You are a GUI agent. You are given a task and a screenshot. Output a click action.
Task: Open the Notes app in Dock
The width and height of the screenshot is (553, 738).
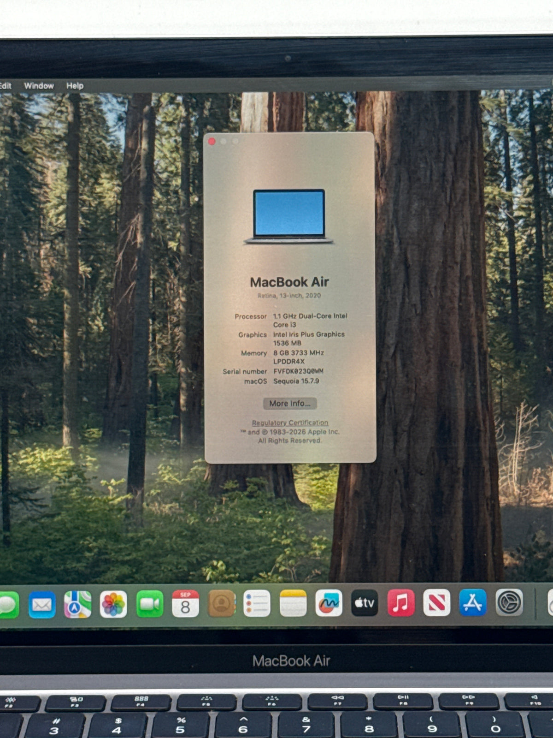click(293, 603)
